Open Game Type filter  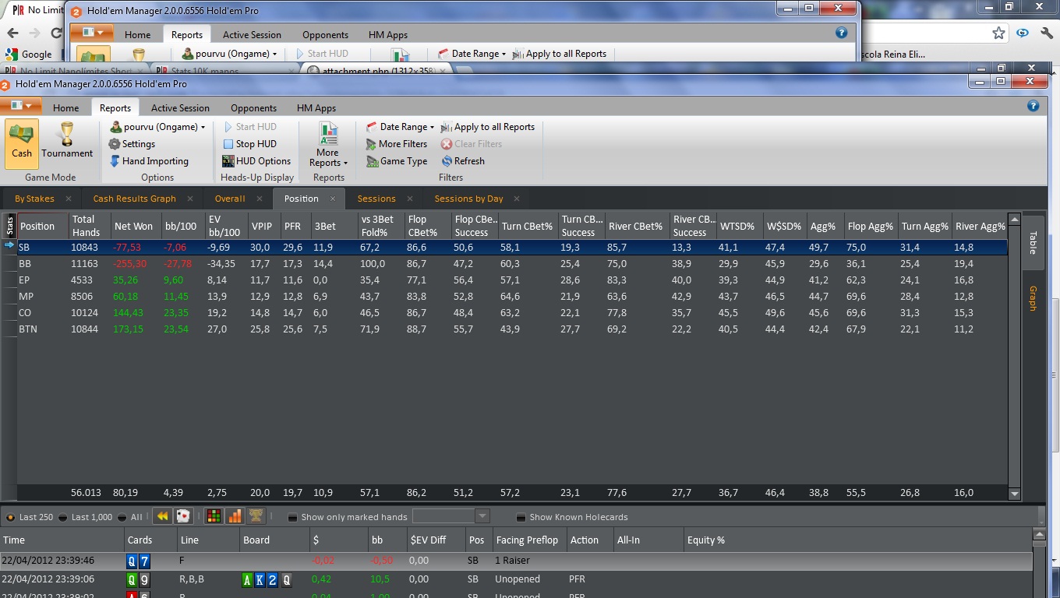(x=397, y=161)
